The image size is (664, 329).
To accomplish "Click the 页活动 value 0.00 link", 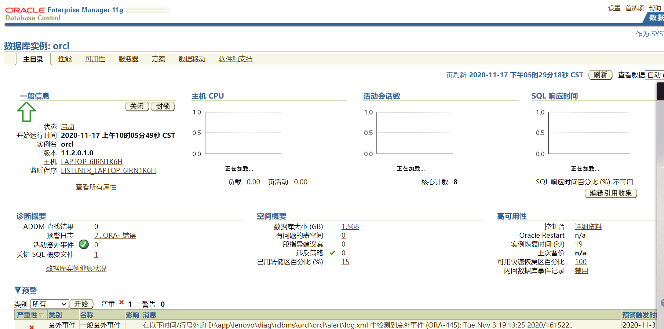I will coord(300,182).
